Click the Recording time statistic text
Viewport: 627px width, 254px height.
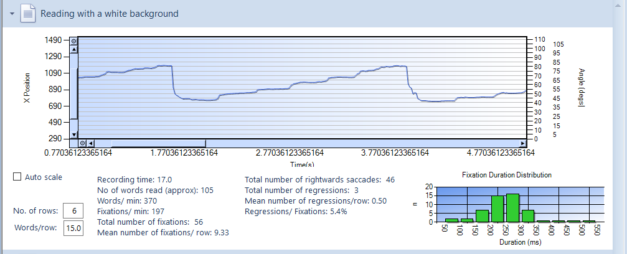(134, 179)
